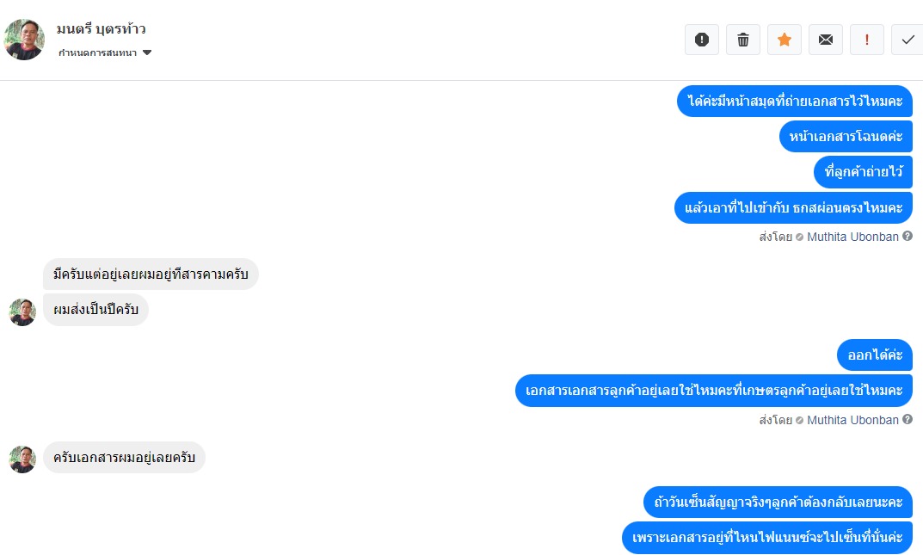Click the spam exclamation circle icon
The image size is (923, 555).
tap(702, 40)
